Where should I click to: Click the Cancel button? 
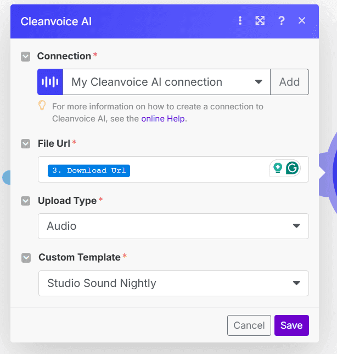tap(249, 325)
